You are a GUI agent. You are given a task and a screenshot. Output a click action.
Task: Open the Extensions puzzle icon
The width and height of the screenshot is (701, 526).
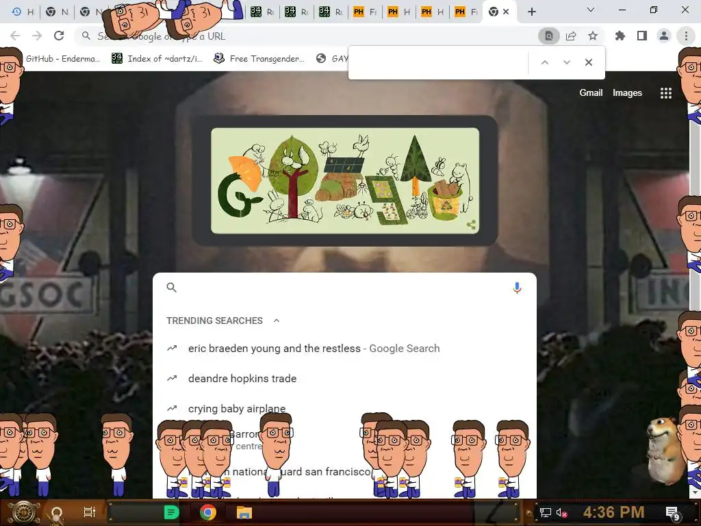(620, 36)
